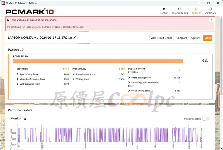Click the Video Editing value 6 512
This screenshot has width=223, height=150.
point(178,91)
